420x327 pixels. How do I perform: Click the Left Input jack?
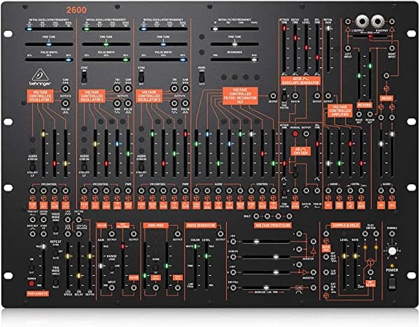pyautogui.click(x=348, y=48)
